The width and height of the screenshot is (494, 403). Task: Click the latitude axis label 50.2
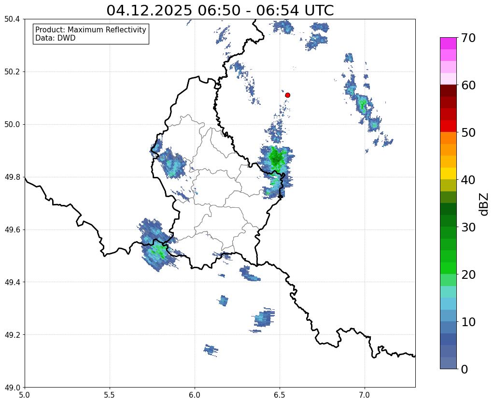pos(12,72)
